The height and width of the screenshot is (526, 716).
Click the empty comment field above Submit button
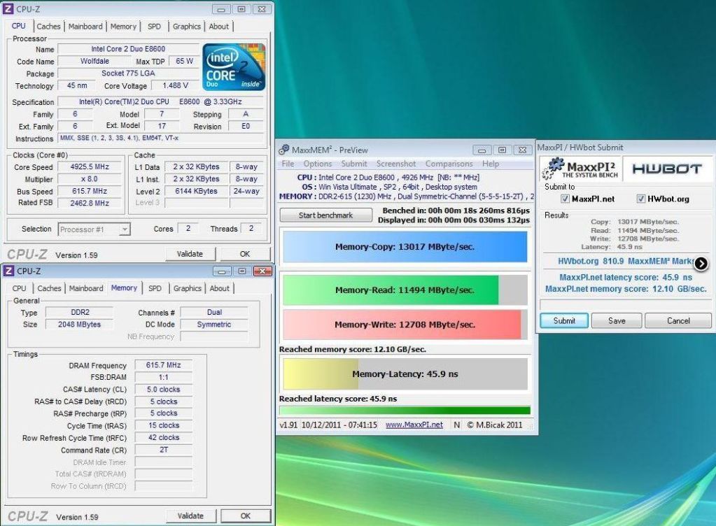tap(625, 304)
